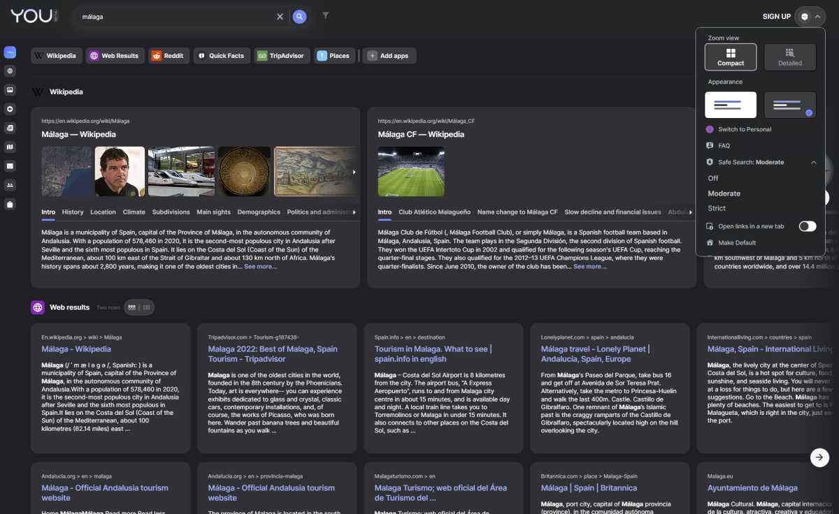Collapse the Safe Search options chevron
This screenshot has width=839, height=514.
(813, 162)
